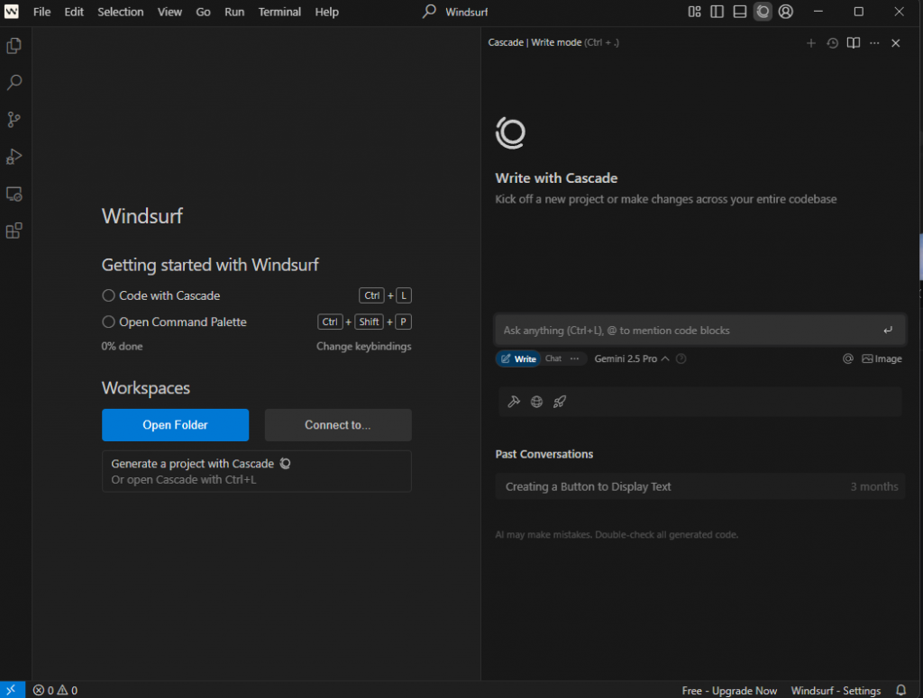
Task: Expand the Gemini 2.5 Pro model selector
Action: (x=631, y=358)
